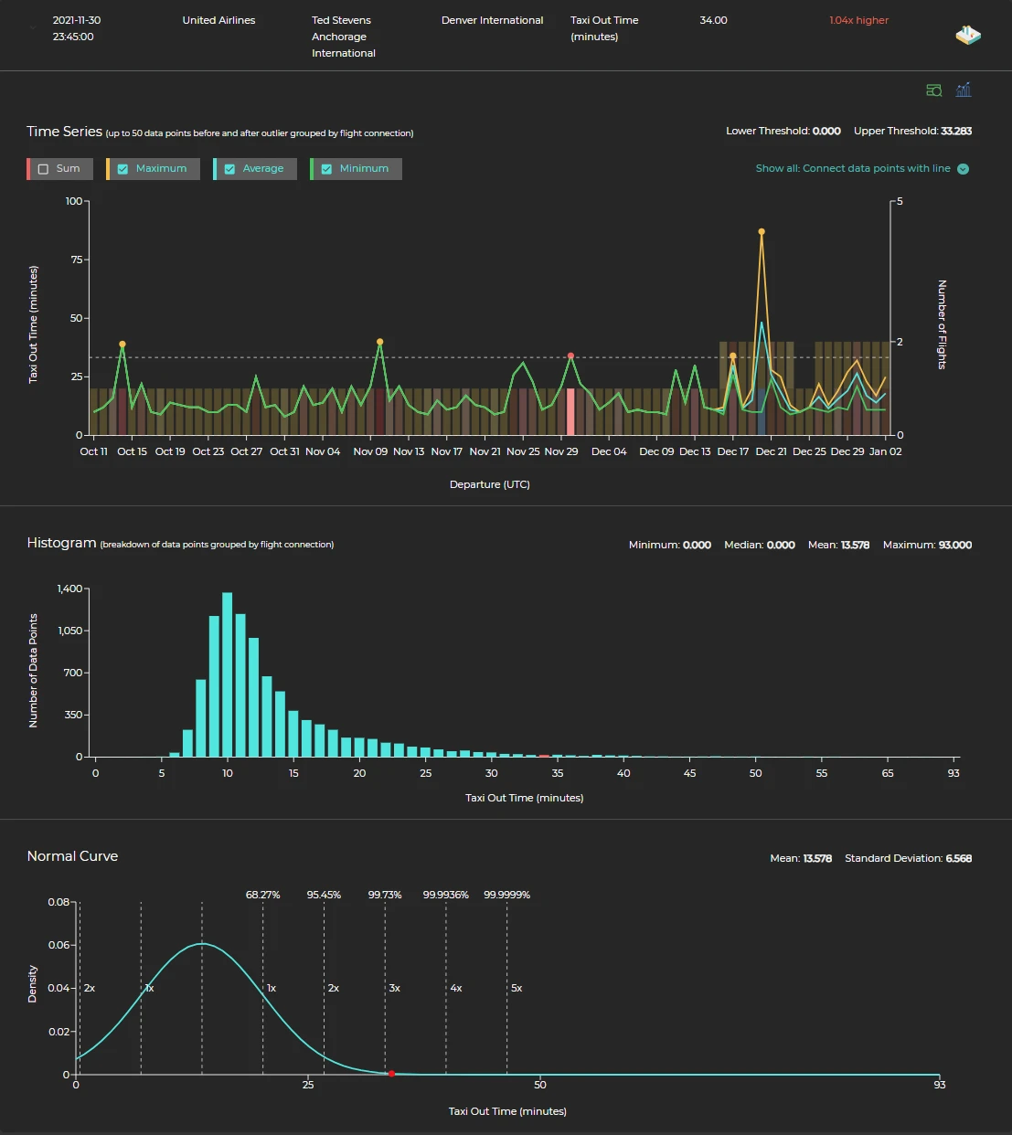This screenshot has height=1135, width=1012.
Task: Click the histogram 'Minimum: 0.000' stat
Action: pos(670,545)
